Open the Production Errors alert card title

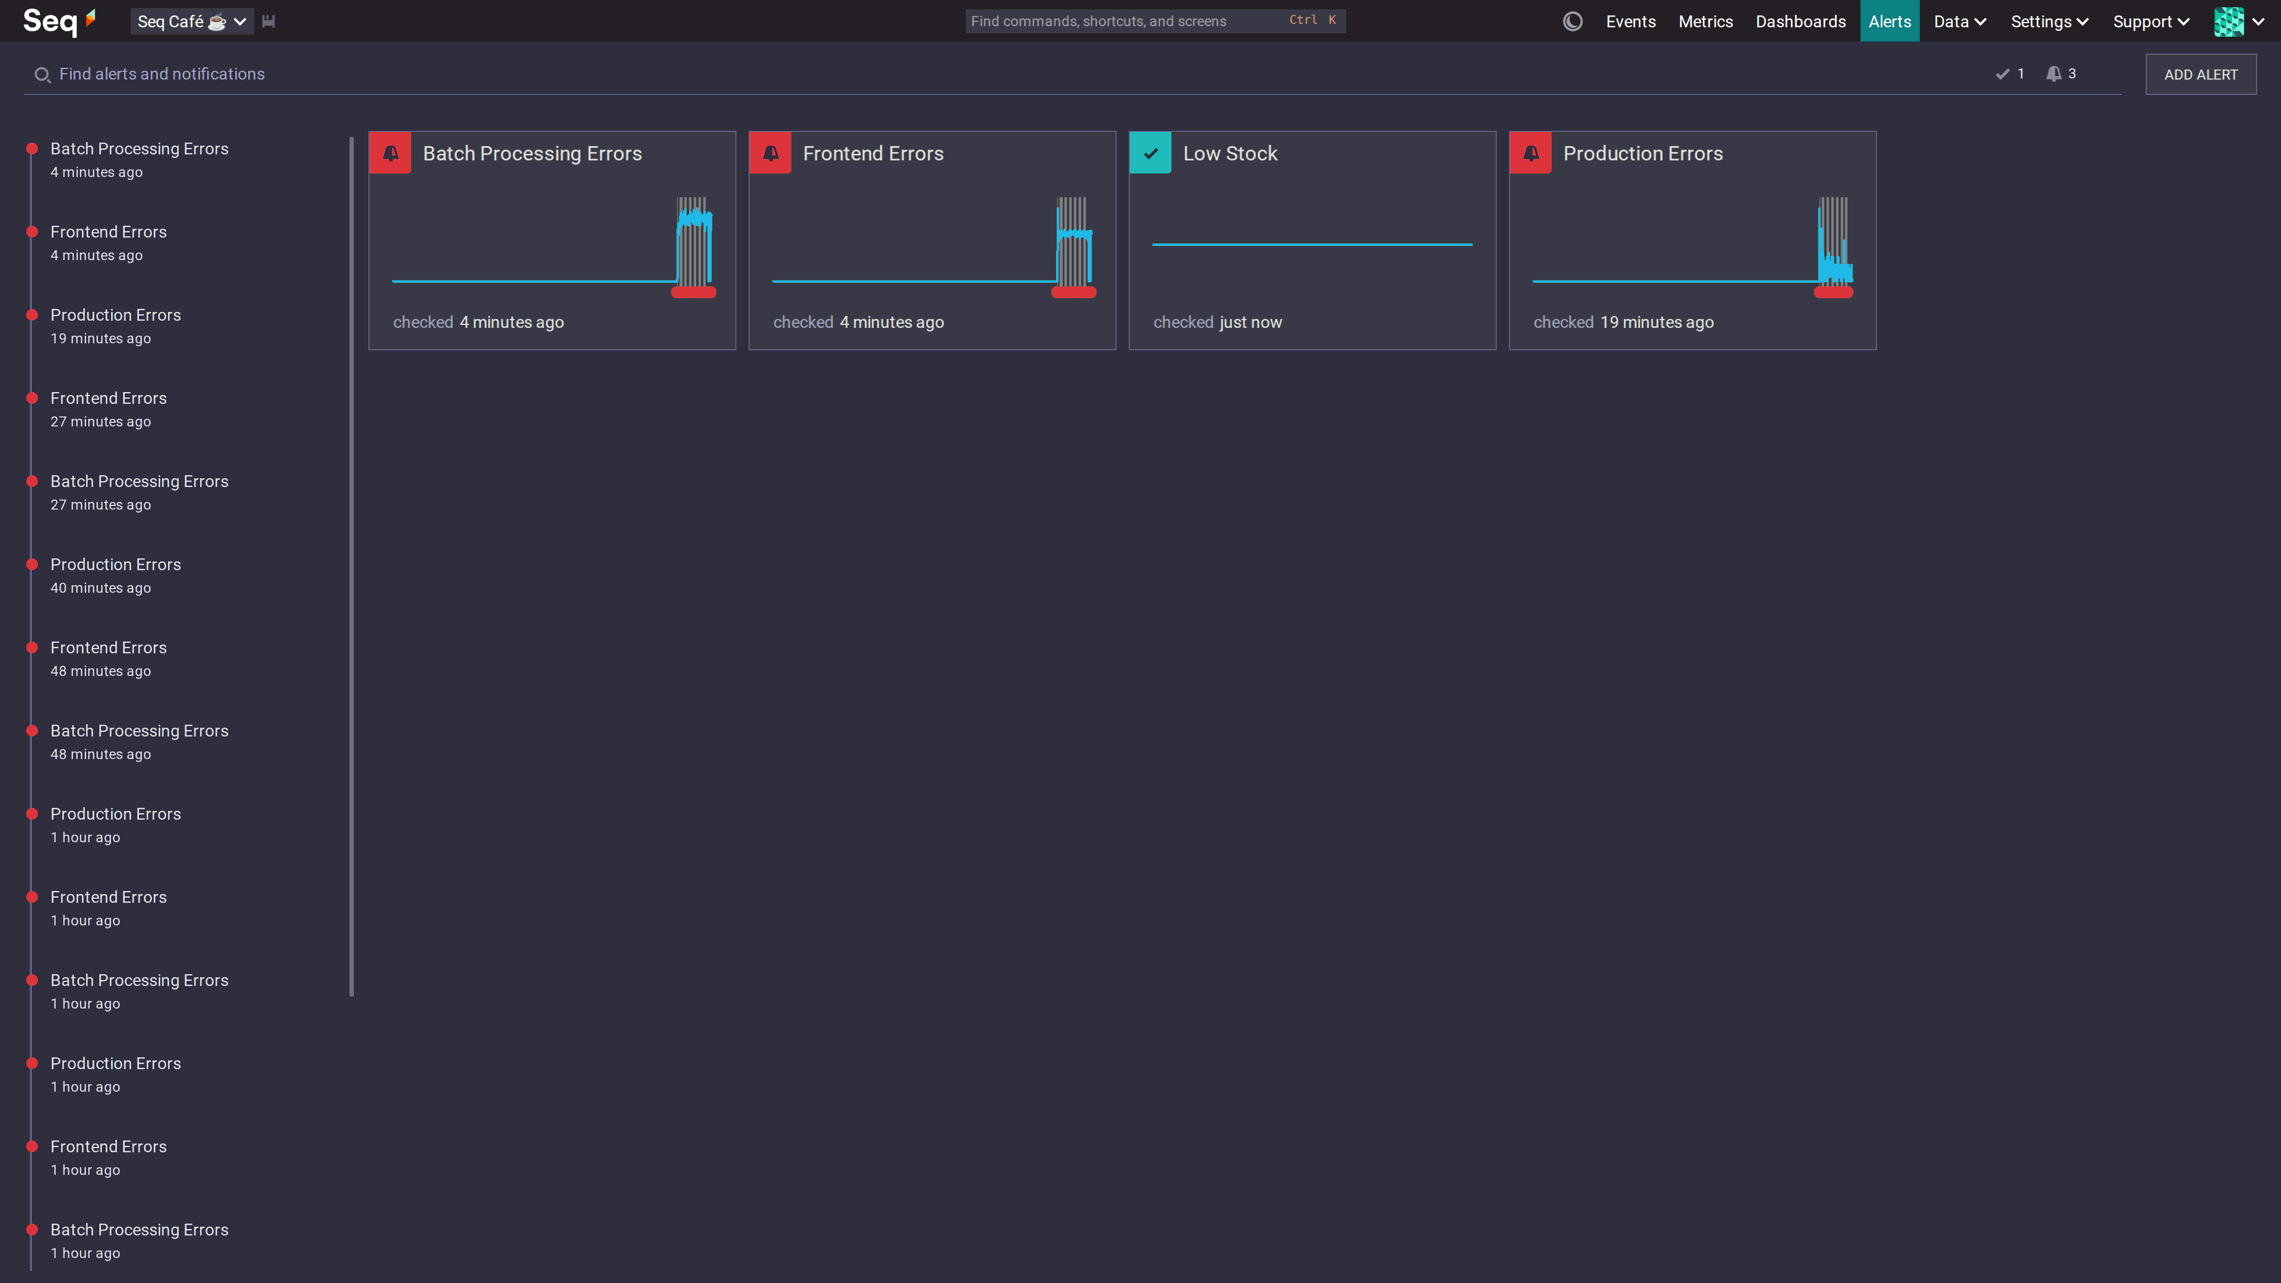(1642, 153)
